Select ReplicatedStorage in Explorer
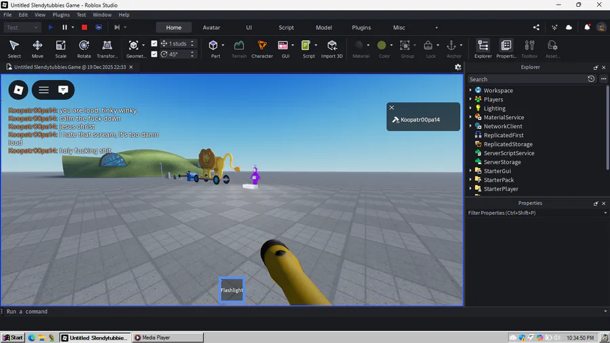This screenshot has width=610, height=343. point(508,144)
